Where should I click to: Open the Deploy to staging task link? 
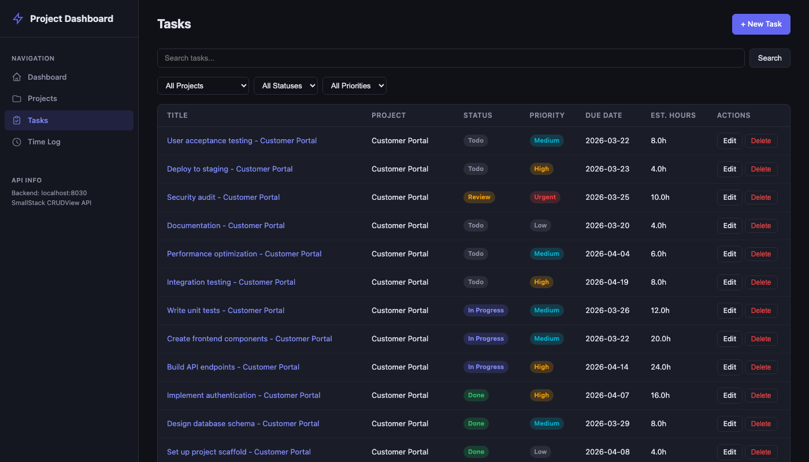(229, 169)
